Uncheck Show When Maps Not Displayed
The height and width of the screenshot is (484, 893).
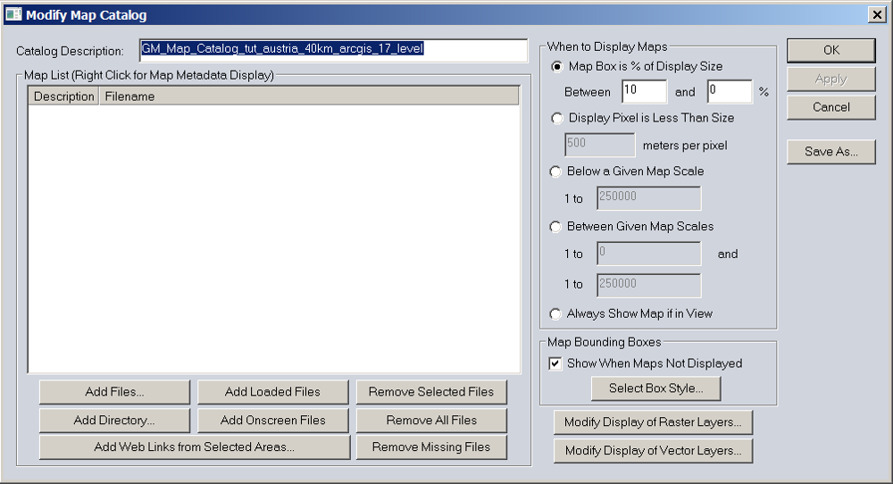click(555, 363)
